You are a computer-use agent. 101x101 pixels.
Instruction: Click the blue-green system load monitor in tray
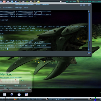(95, 99)
